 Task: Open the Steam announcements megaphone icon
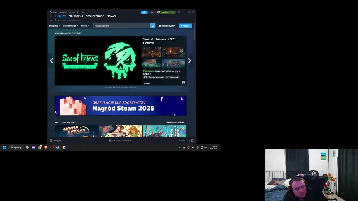[x=144, y=12]
